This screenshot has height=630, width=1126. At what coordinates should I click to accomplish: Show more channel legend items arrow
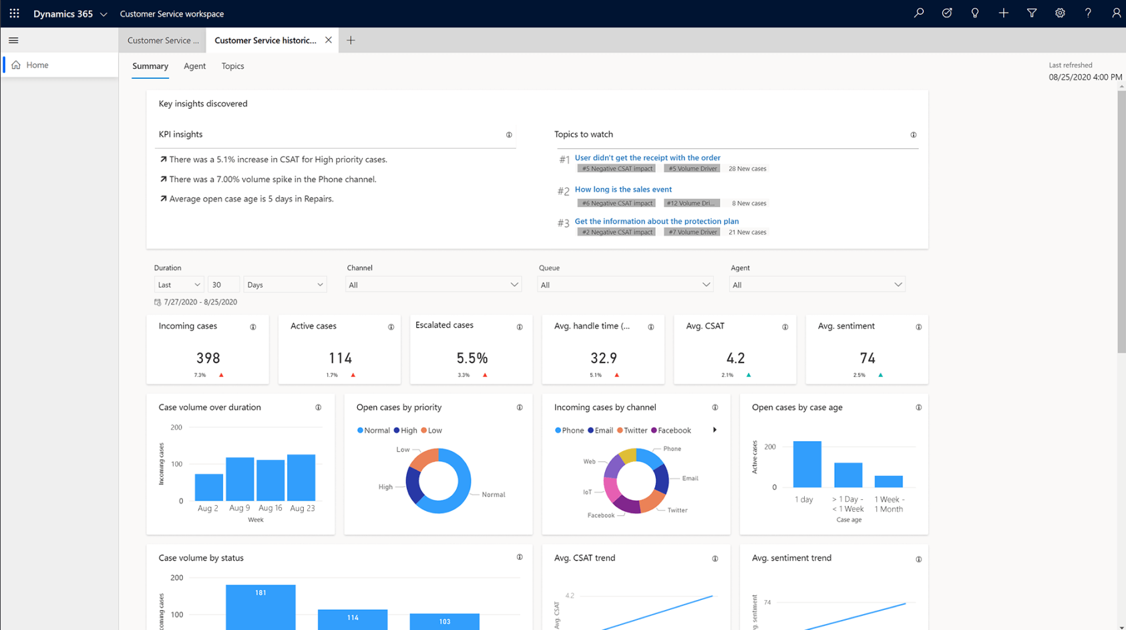(715, 430)
